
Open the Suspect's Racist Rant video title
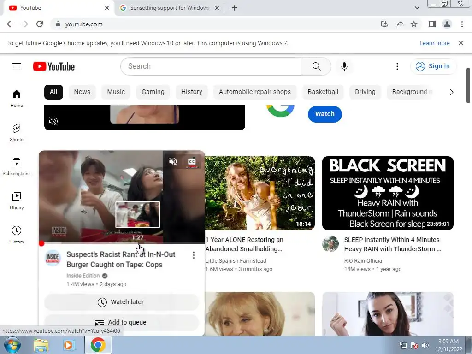pos(121,260)
